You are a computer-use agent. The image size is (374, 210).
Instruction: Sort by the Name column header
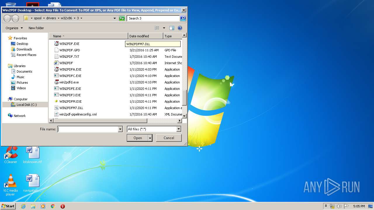(x=89, y=36)
